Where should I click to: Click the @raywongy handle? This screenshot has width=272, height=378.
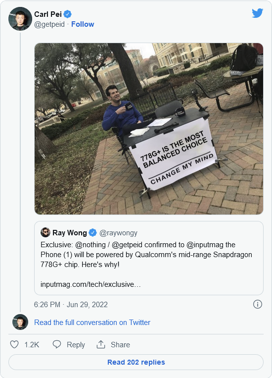tap(118, 233)
